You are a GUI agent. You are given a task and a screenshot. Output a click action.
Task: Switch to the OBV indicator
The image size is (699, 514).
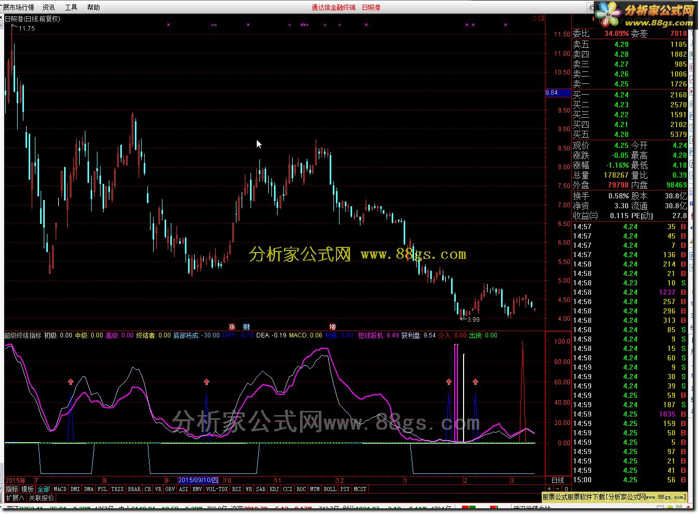pos(170,489)
